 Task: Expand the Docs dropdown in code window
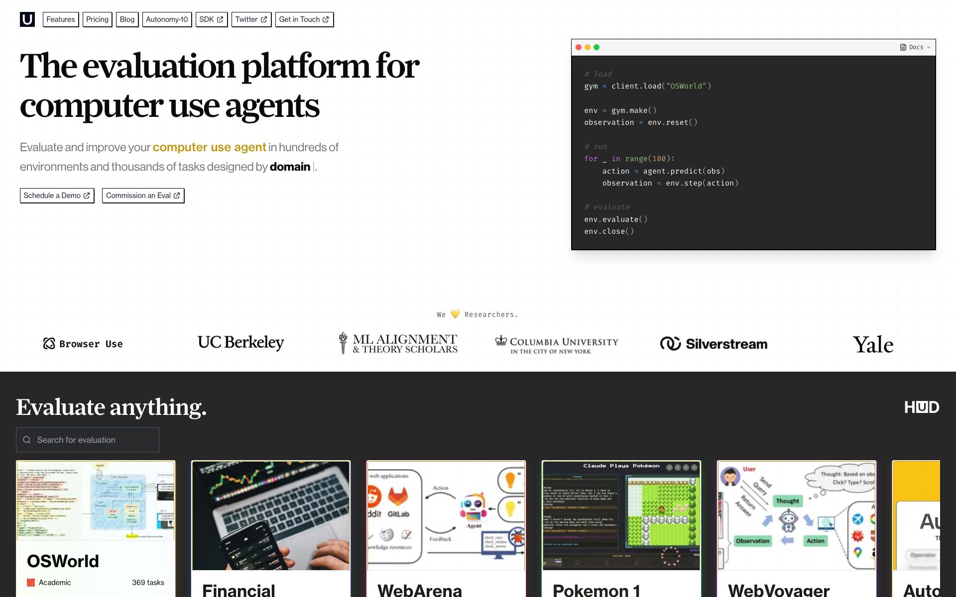pyautogui.click(x=915, y=47)
